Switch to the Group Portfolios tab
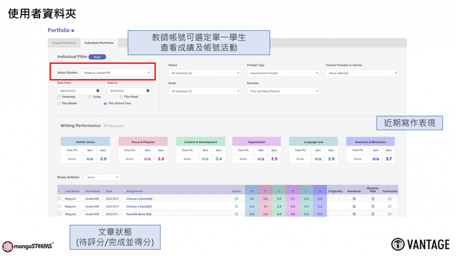 (64, 43)
